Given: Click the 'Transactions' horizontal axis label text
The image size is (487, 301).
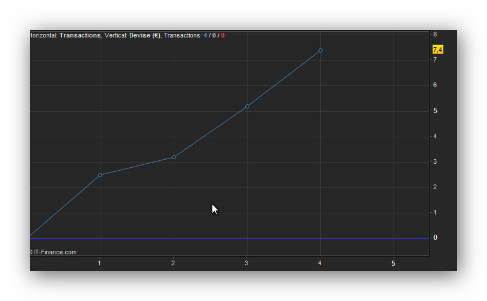Looking at the screenshot, I should click(x=80, y=35).
